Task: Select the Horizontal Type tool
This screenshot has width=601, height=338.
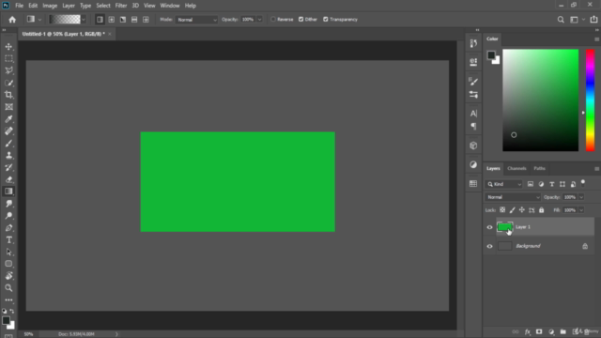Action: 8,240
